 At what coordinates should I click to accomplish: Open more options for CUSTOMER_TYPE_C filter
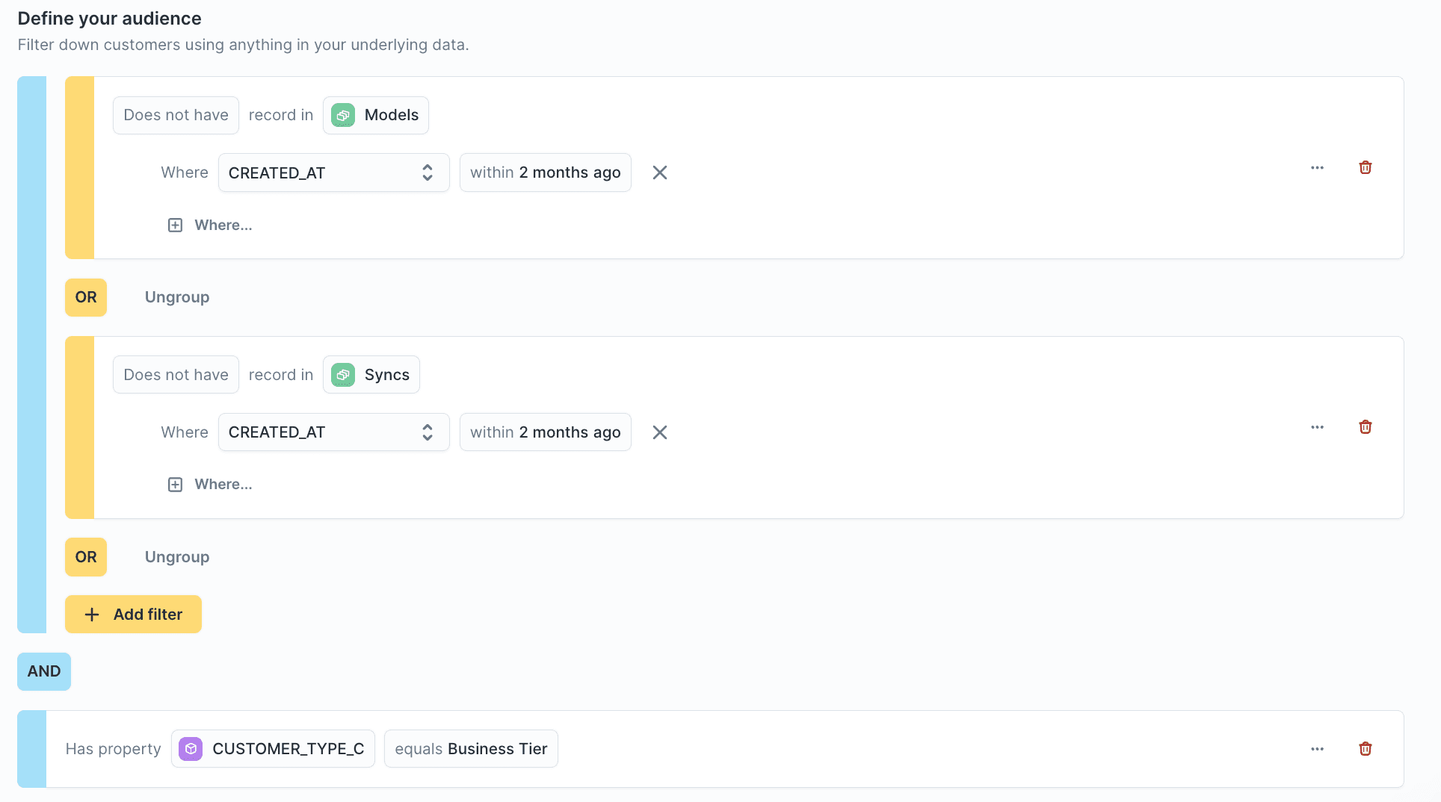click(x=1317, y=749)
